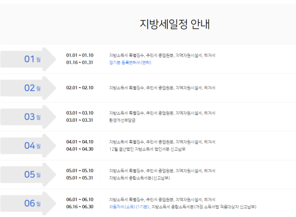Open the 정기분 등록면허세(면허) link
The image size is (296, 217).
[130, 63]
